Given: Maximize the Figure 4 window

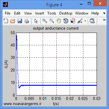Looking at the screenshot, I should [89, 4].
